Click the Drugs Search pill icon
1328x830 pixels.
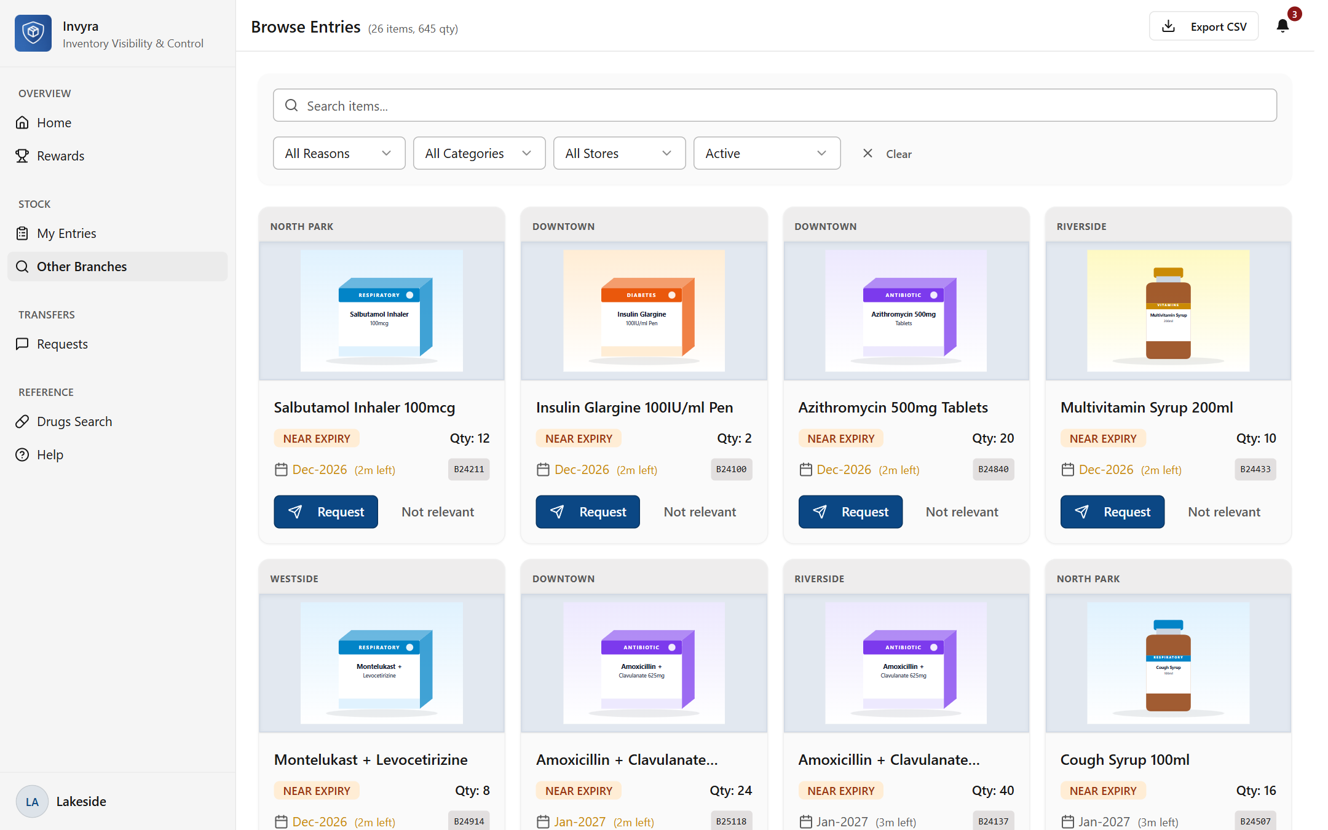point(22,421)
